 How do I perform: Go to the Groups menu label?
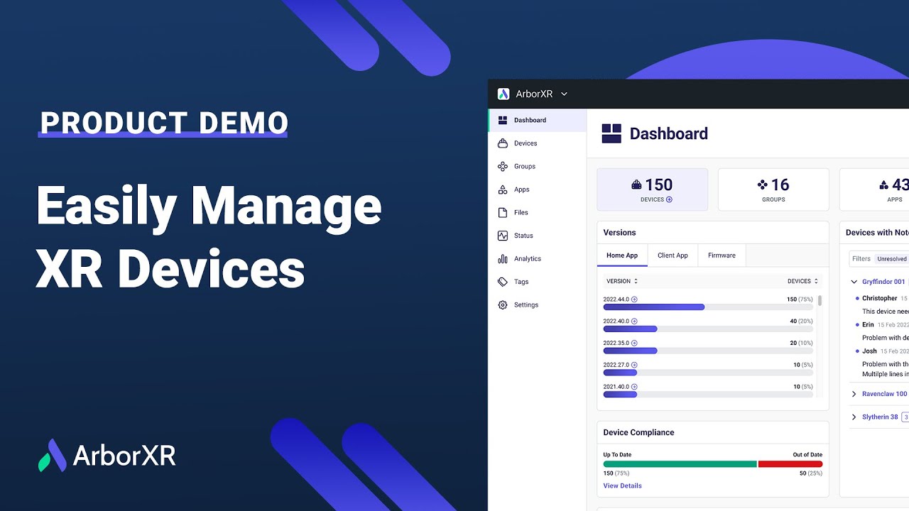(x=525, y=166)
